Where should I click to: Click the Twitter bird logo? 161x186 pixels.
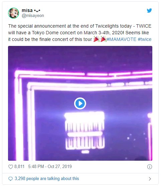pyautogui.click(x=149, y=11)
